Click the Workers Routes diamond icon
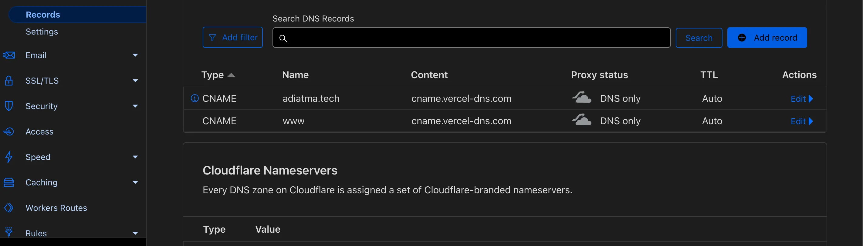Image resolution: width=863 pixels, height=246 pixels. click(9, 208)
